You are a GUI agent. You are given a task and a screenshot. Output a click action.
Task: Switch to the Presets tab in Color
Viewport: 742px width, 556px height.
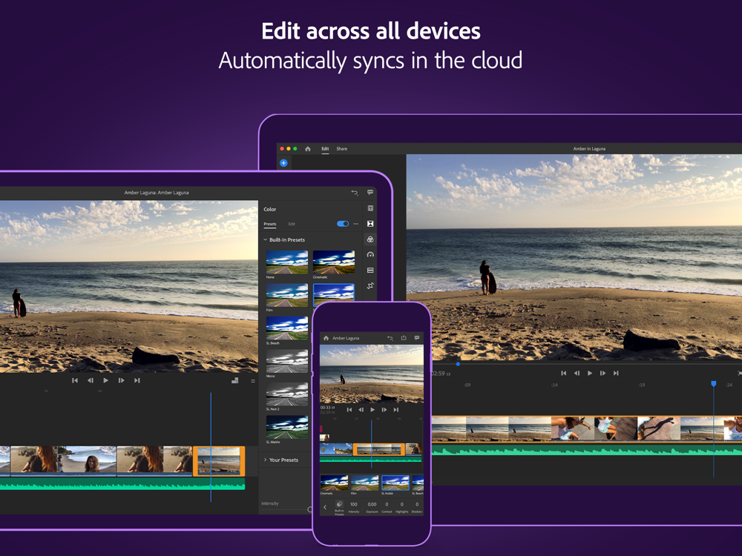tap(270, 224)
